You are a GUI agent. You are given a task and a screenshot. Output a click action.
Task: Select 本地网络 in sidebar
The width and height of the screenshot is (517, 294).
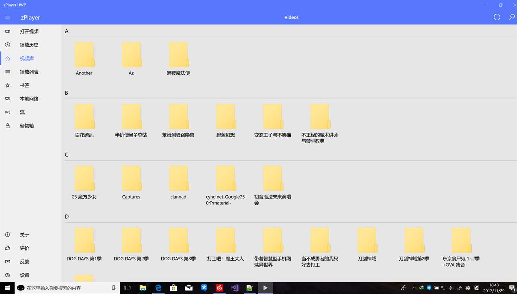[31, 99]
